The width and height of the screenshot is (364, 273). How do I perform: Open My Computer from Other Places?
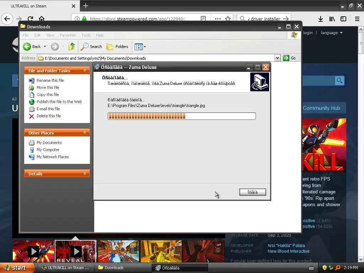pos(48,150)
